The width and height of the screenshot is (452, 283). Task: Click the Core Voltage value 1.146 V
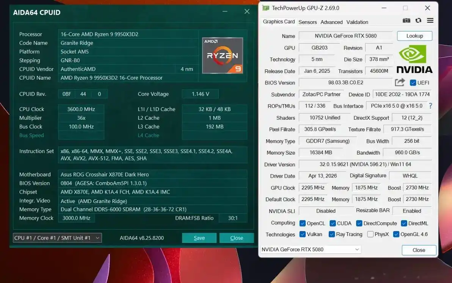pos(200,94)
